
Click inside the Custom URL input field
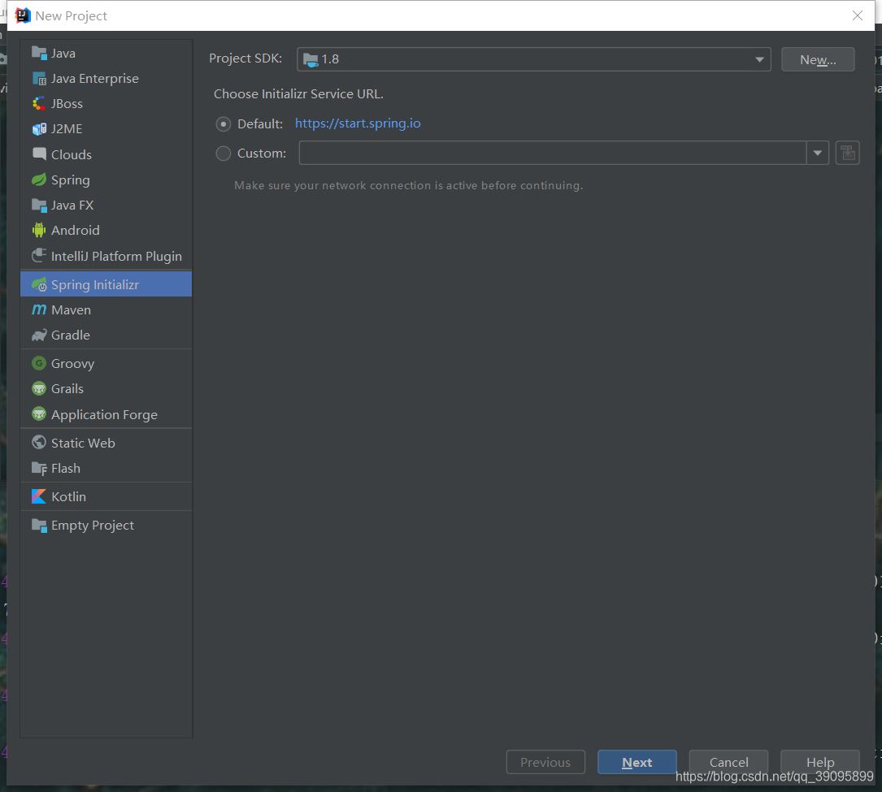point(553,153)
